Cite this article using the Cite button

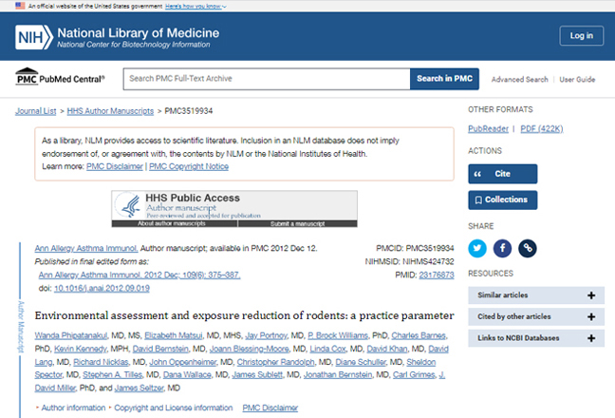(x=503, y=174)
